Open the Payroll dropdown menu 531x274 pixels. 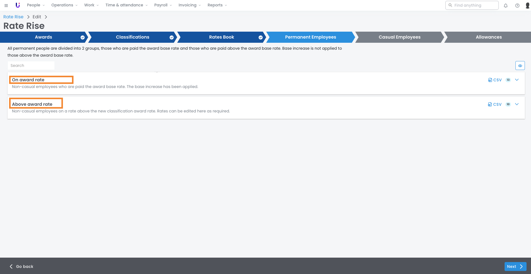[163, 5]
